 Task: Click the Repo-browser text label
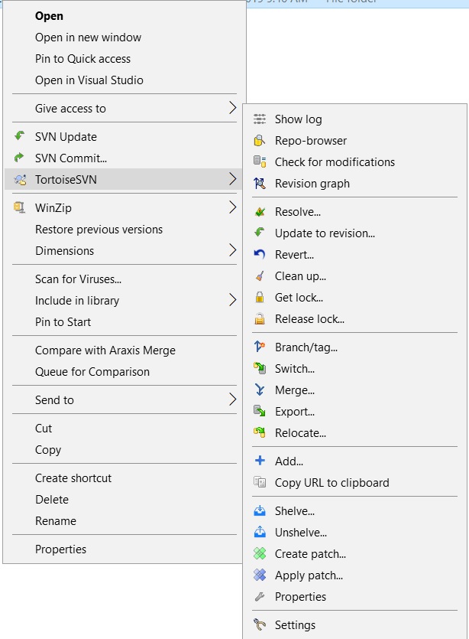tap(311, 141)
